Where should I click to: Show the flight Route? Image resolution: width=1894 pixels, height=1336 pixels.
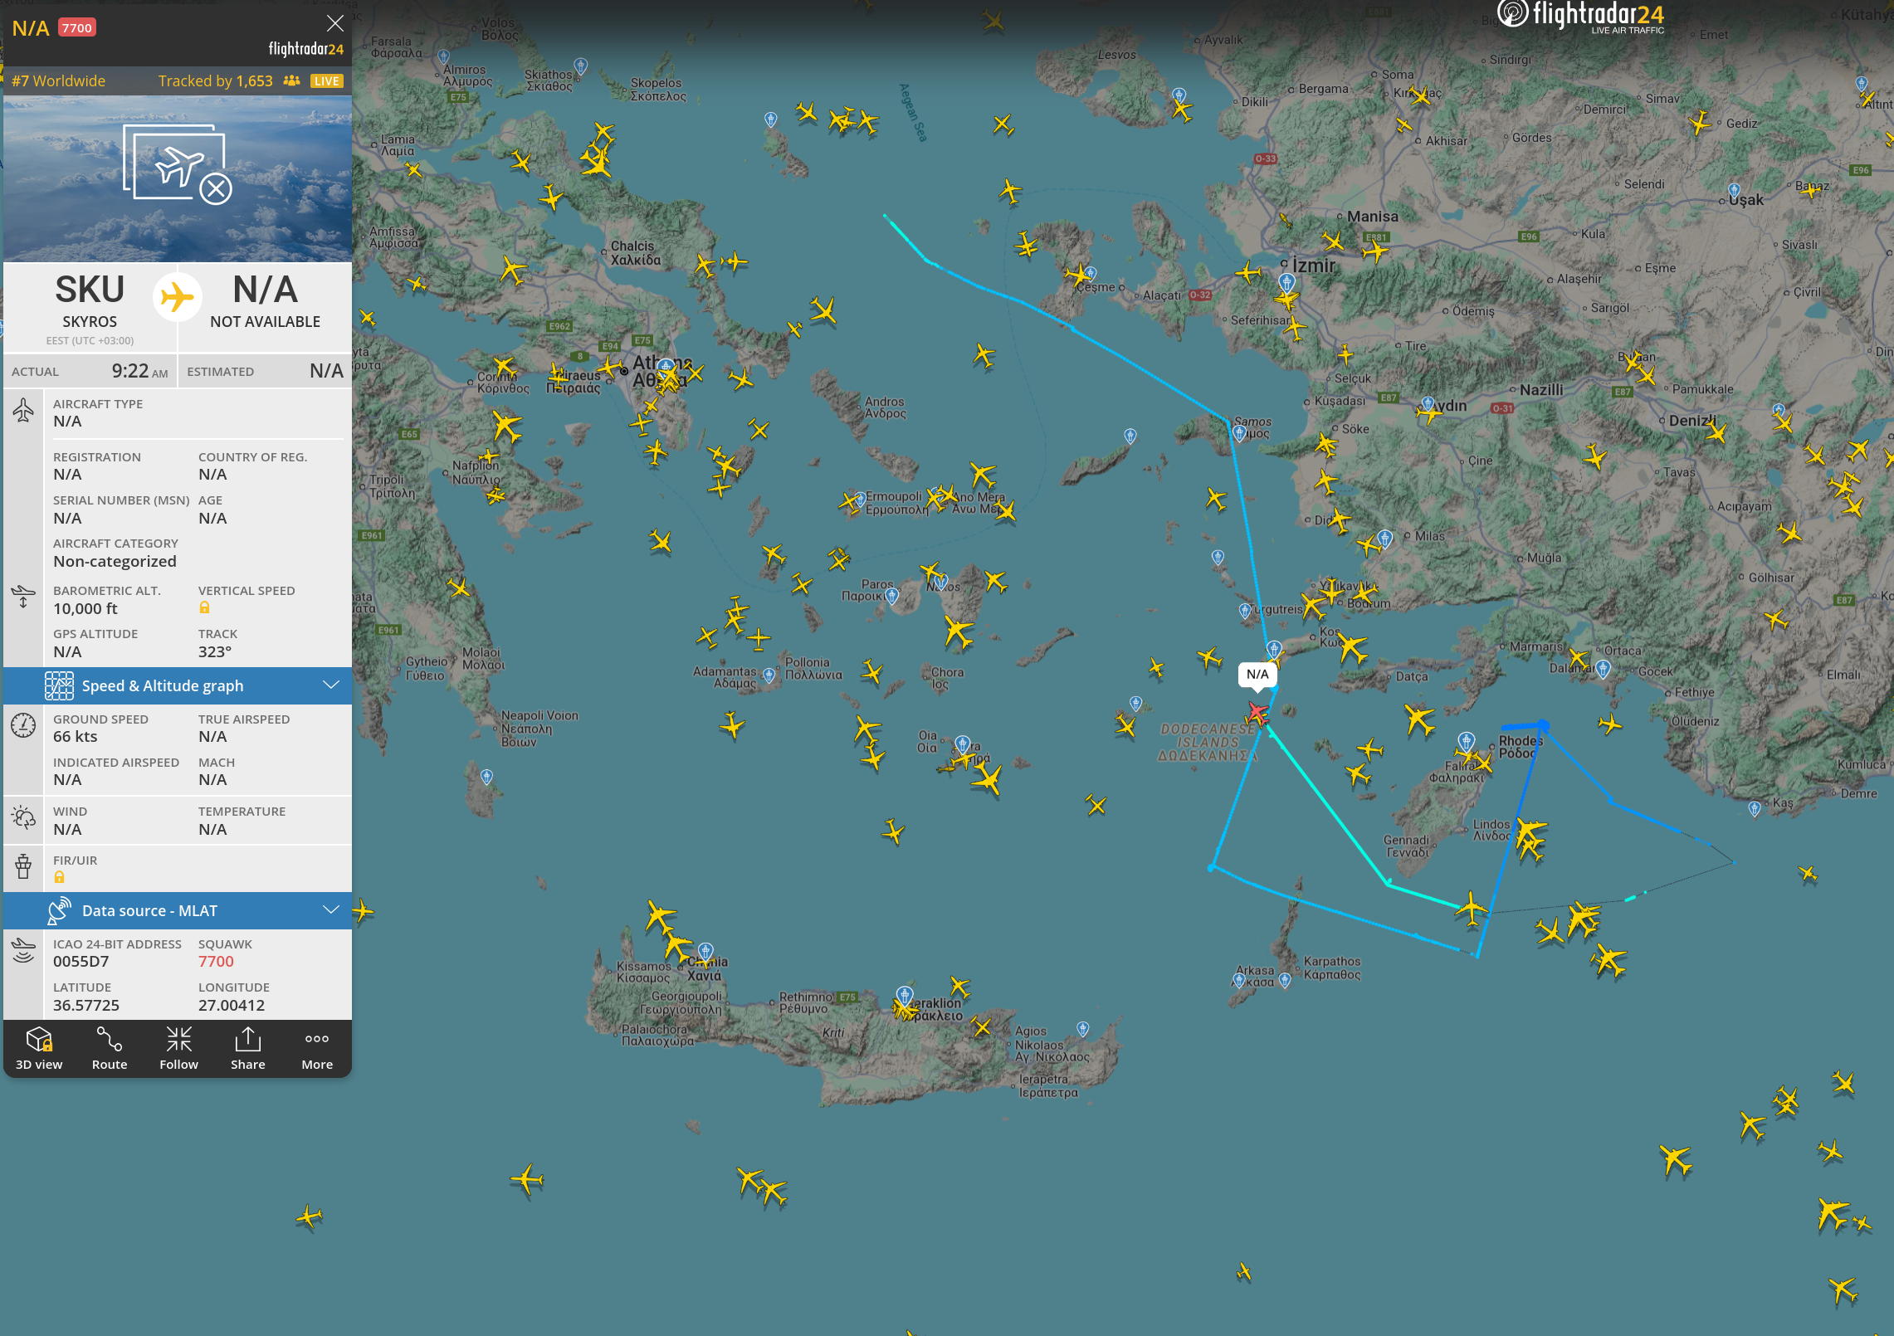pos(110,1048)
